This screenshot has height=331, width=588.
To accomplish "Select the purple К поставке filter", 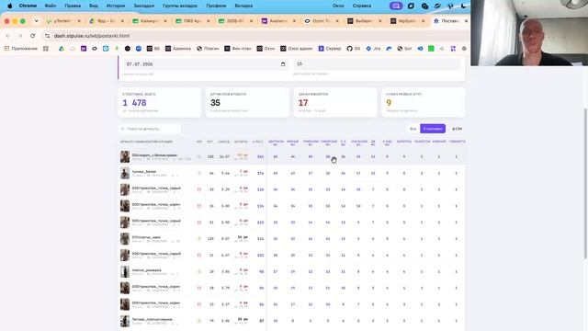I will (433, 129).
